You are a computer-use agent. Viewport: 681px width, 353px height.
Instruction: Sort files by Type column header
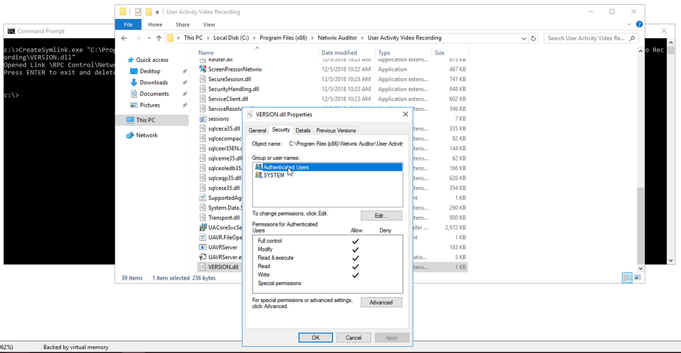pyautogui.click(x=384, y=53)
